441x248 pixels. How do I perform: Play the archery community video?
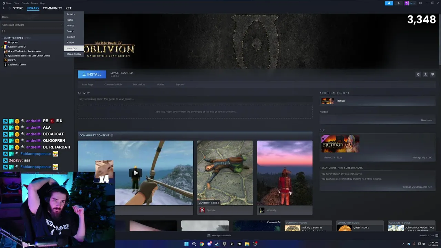click(135, 173)
